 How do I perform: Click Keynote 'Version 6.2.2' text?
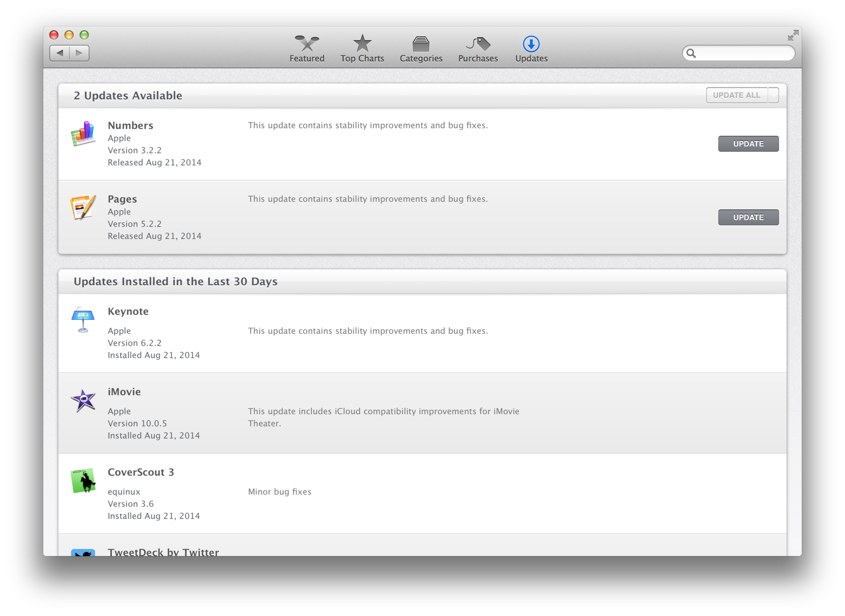pyautogui.click(x=135, y=343)
